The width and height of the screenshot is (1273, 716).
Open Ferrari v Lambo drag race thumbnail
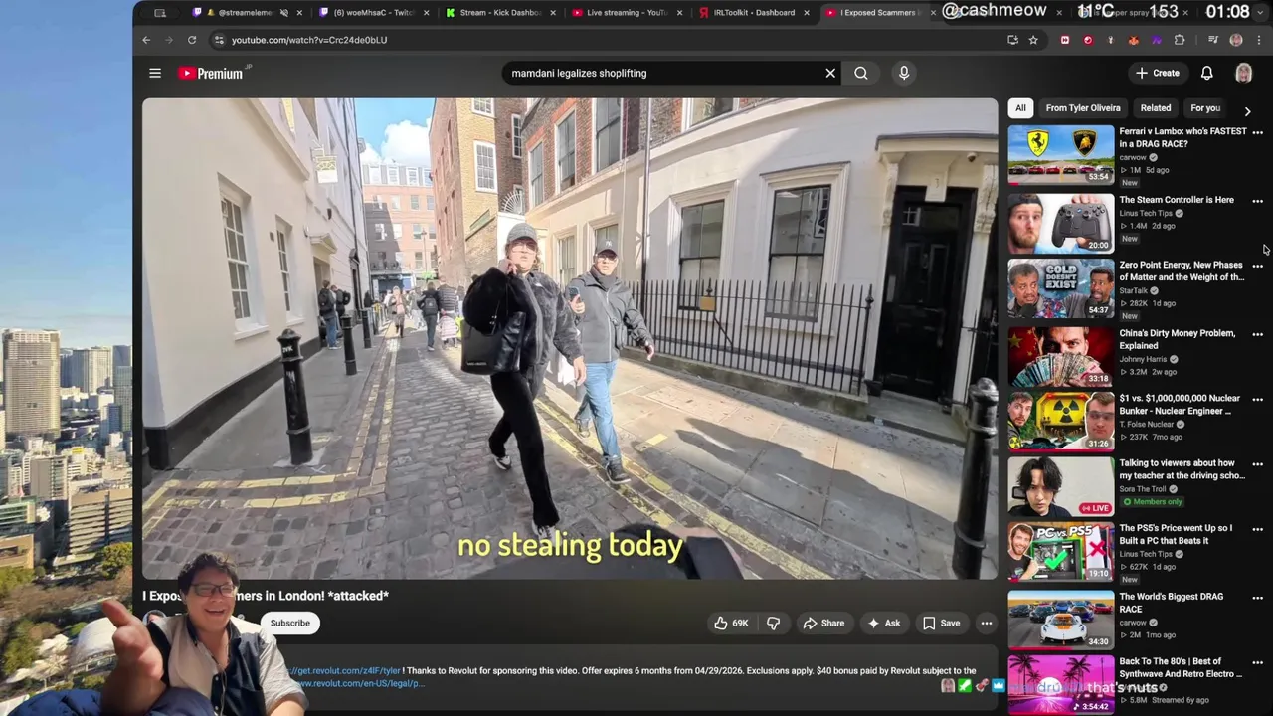[x=1061, y=154]
